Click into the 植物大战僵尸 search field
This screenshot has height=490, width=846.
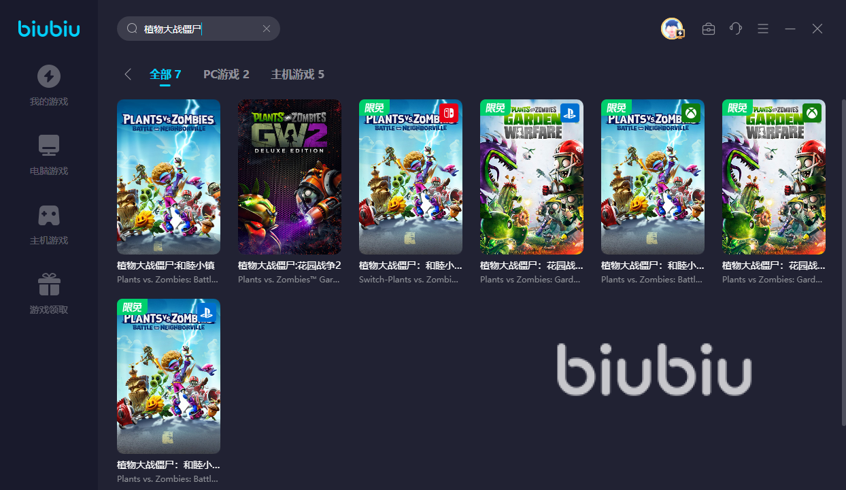pos(199,29)
